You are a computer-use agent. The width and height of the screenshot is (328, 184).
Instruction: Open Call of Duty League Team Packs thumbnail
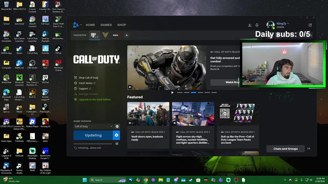coord(238,114)
